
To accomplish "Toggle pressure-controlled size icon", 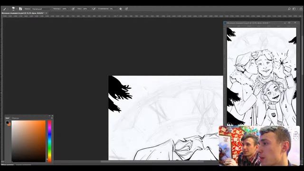I will (x=126, y=9).
